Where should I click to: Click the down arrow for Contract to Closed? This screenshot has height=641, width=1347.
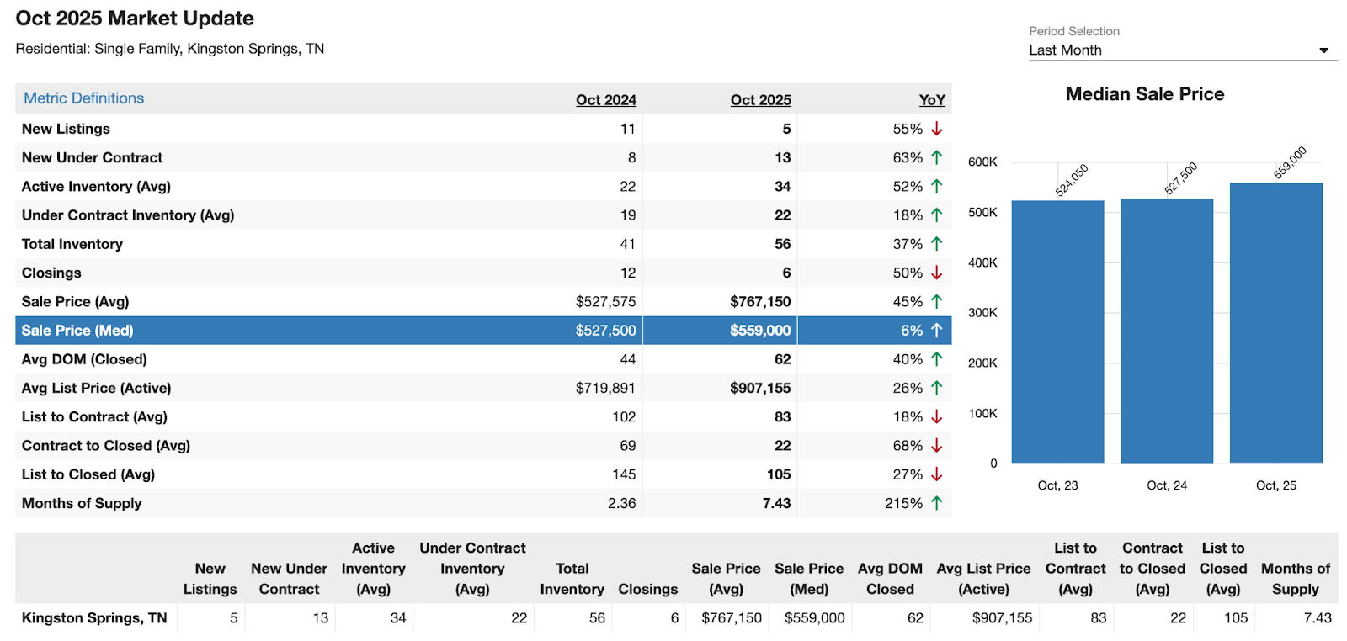click(936, 446)
